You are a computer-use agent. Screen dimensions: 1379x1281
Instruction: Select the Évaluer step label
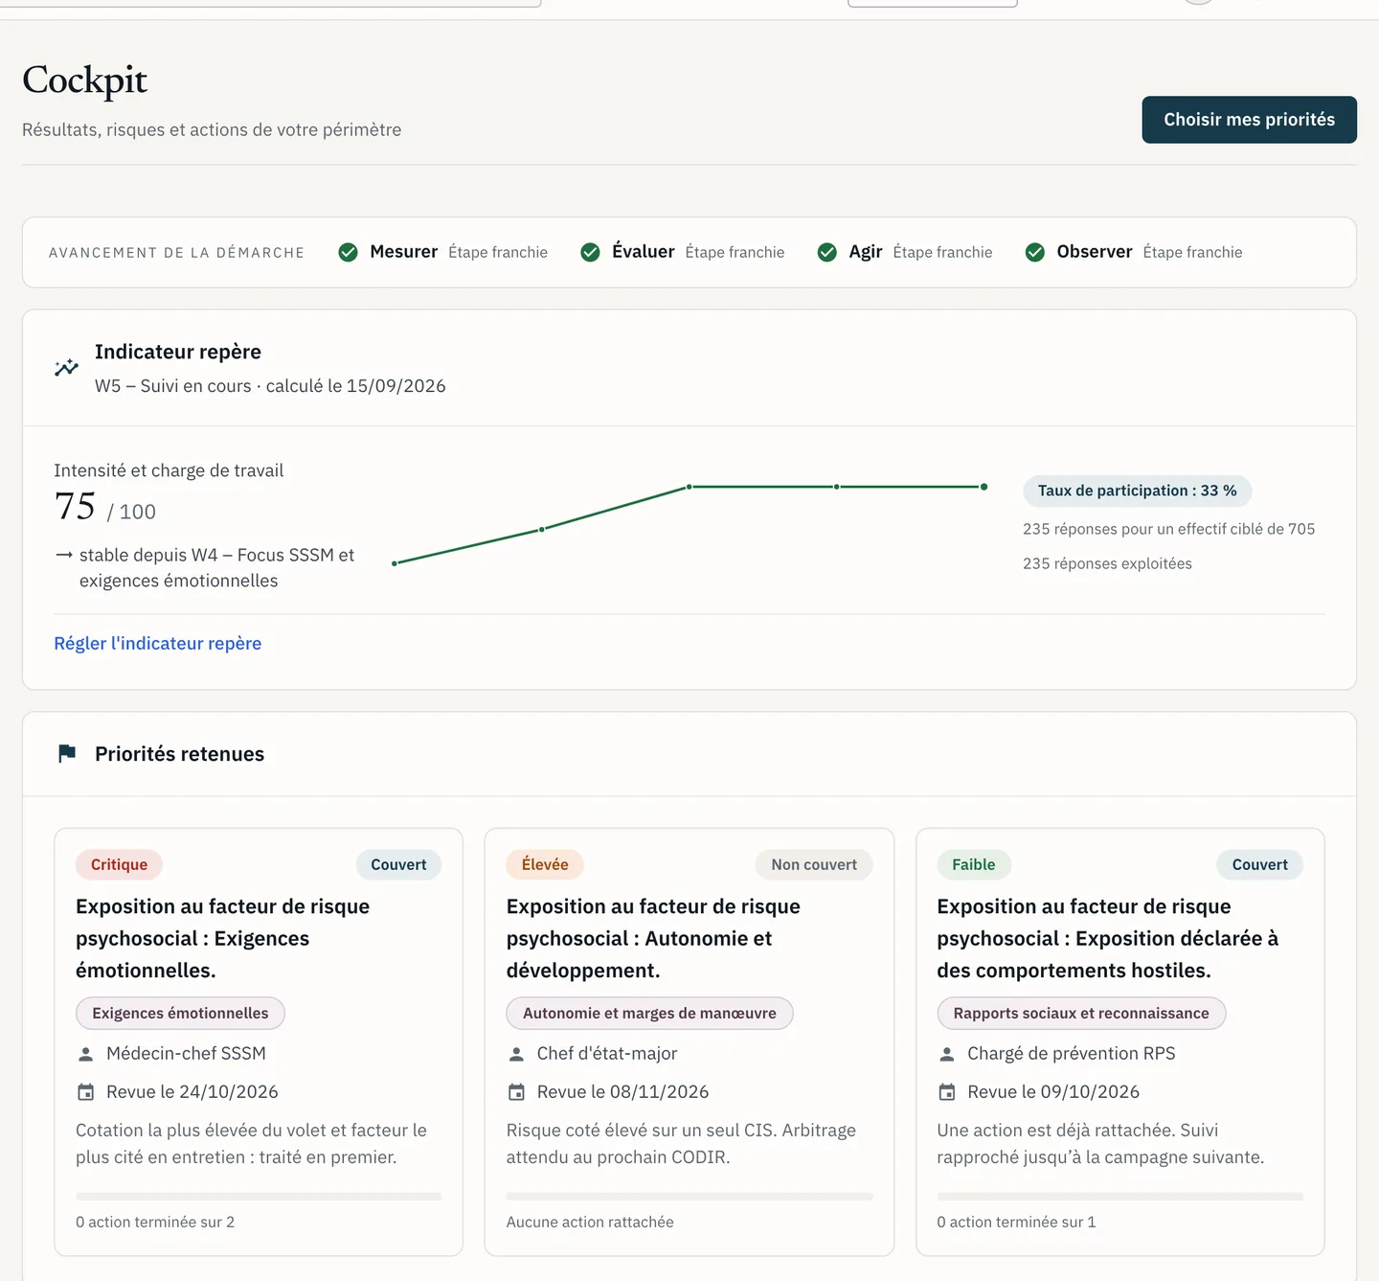tap(644, 252)
